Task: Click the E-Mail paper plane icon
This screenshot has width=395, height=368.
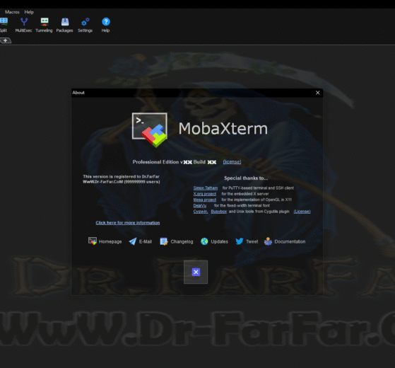Action: click(133, 241)
